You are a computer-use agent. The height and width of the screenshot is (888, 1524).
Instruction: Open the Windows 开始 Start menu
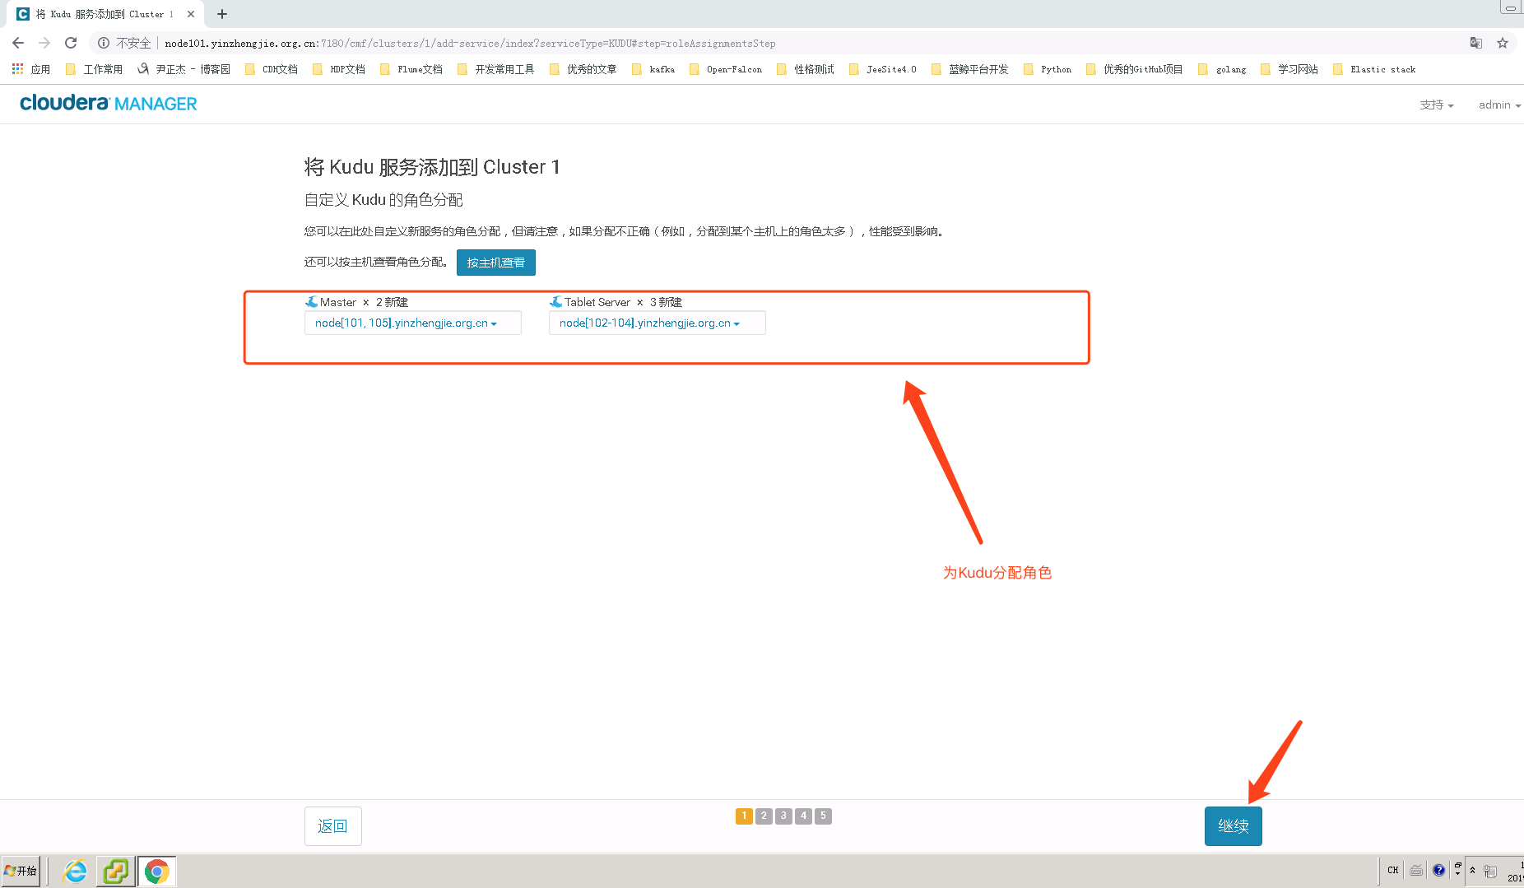[x=21, y=871]
